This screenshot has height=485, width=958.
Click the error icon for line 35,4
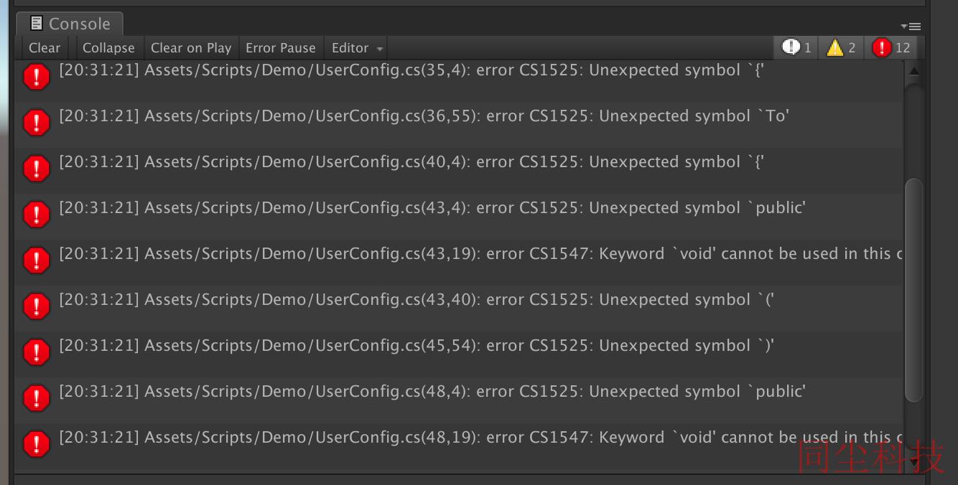37,77
